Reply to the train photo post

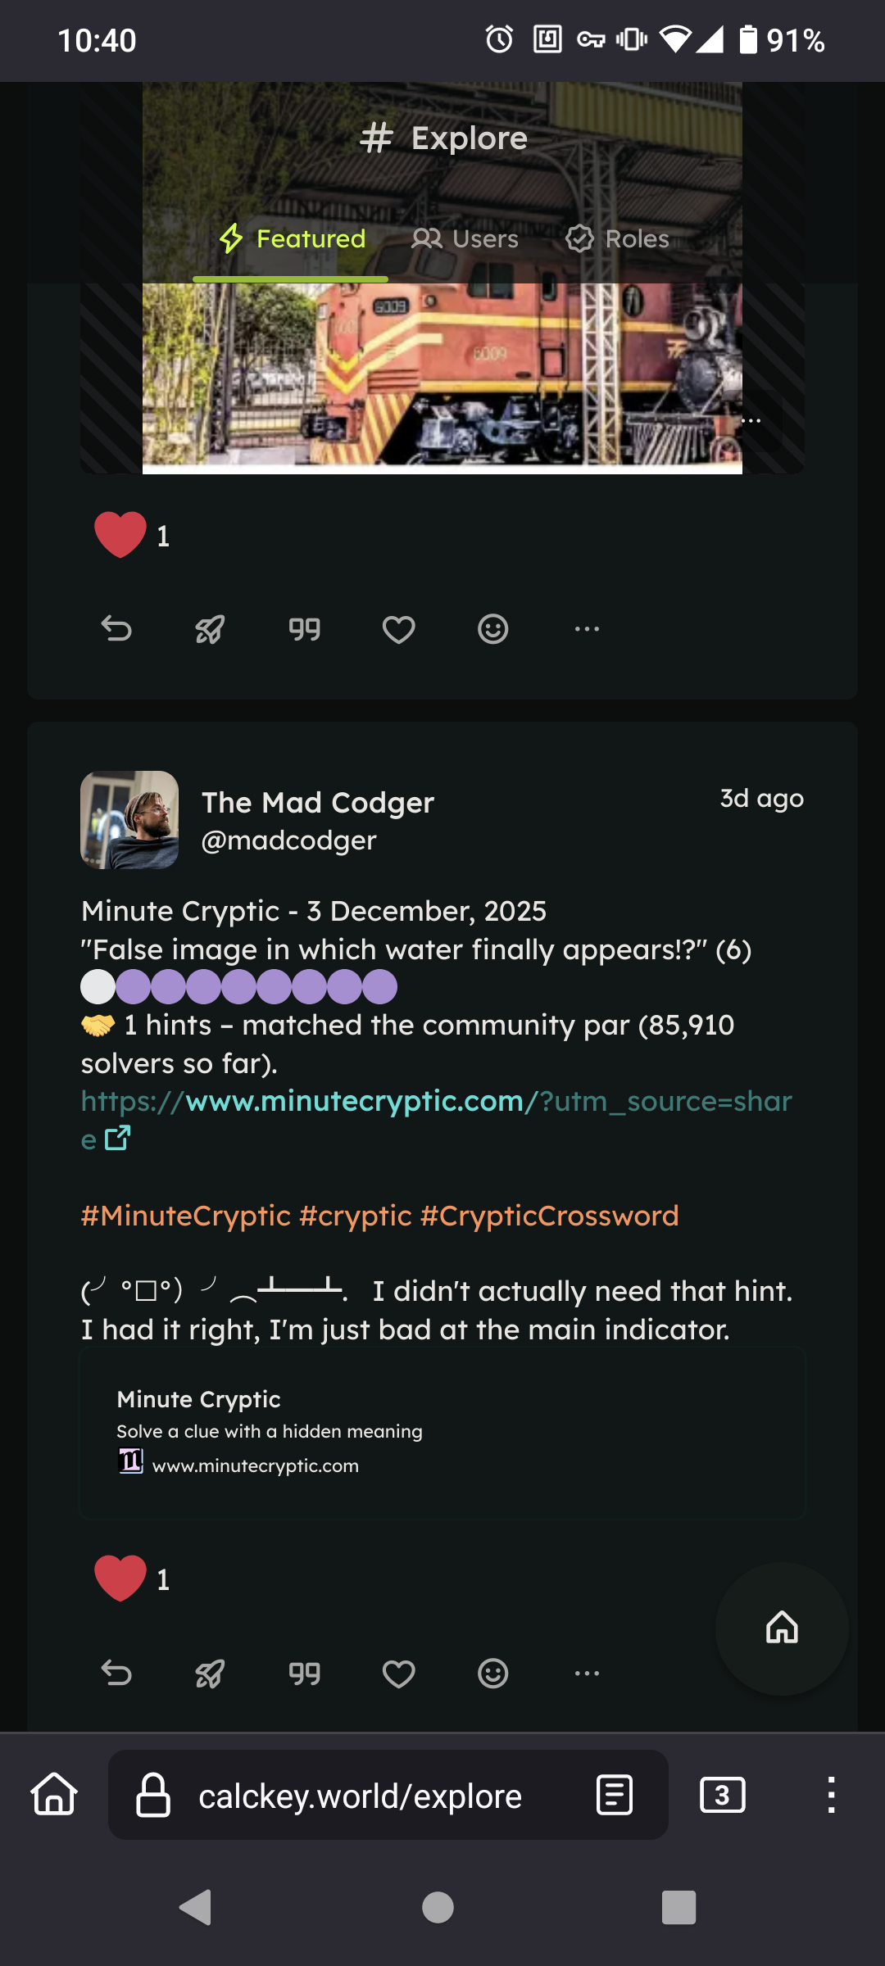(116, 629)
